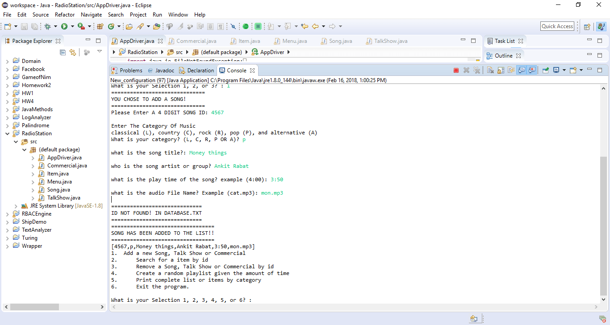
Task: Open the Java perspective icon at top right
Action: [601, 26]
